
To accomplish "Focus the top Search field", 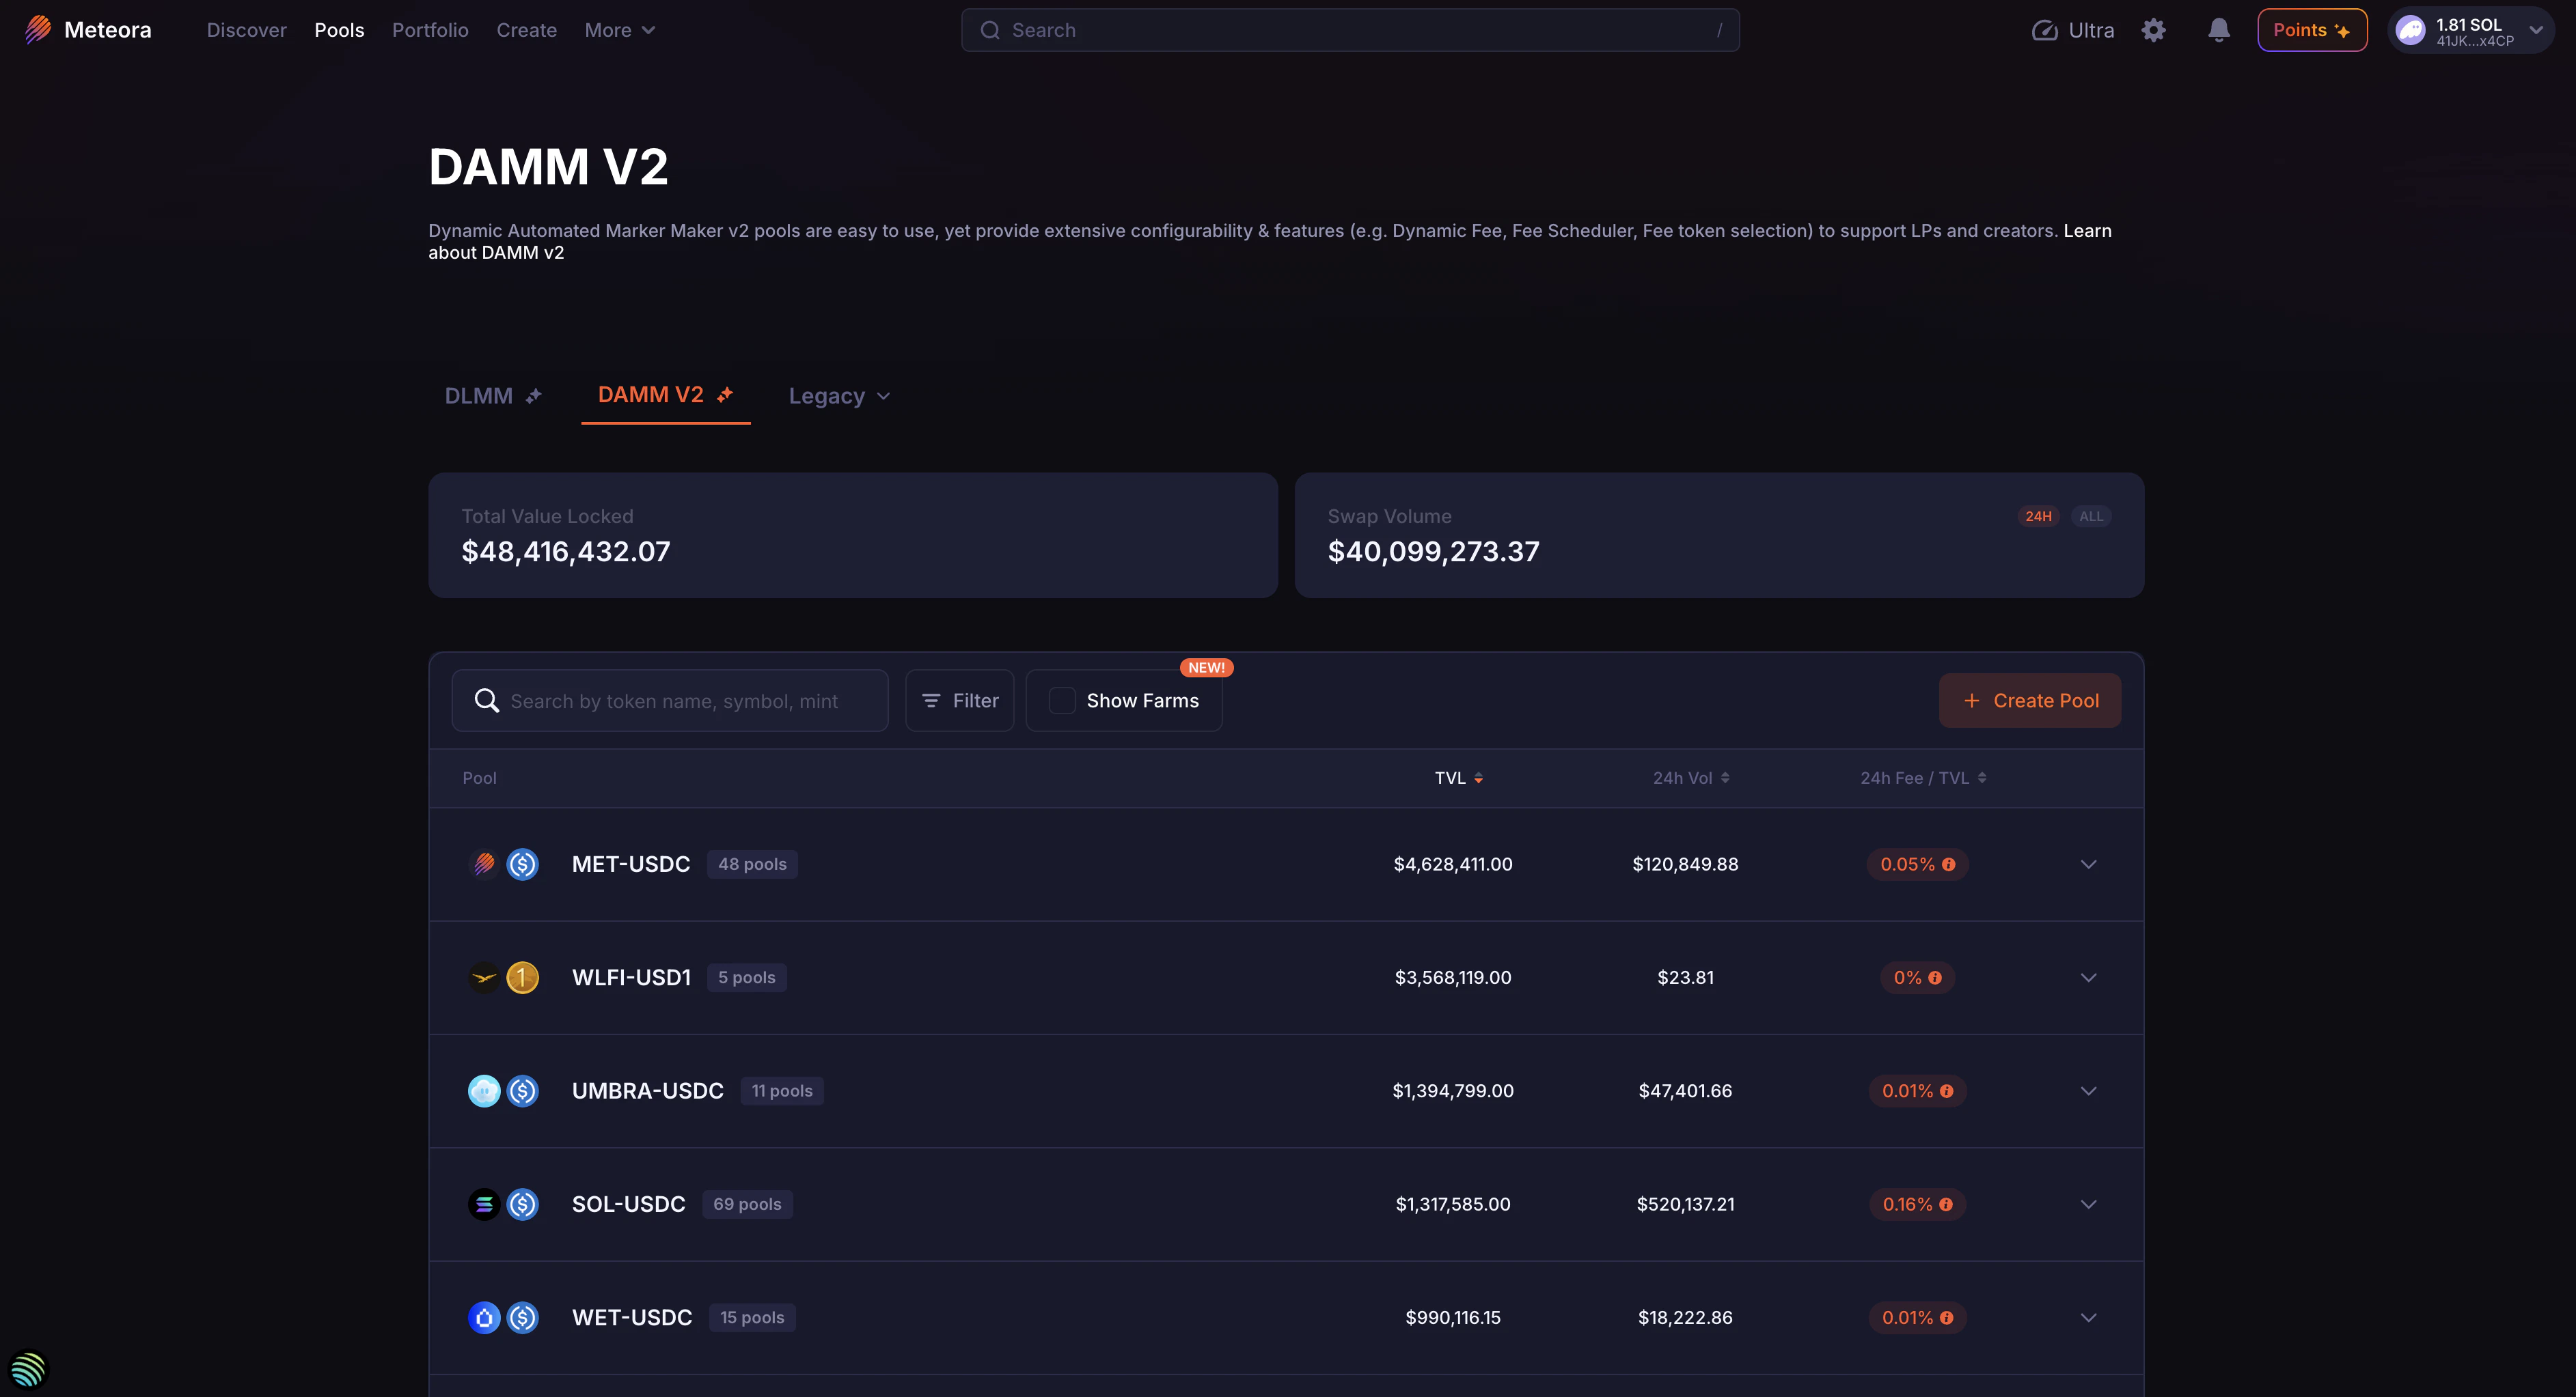I will coord(1350,30).
